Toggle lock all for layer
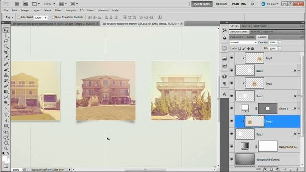 point(253,48)
